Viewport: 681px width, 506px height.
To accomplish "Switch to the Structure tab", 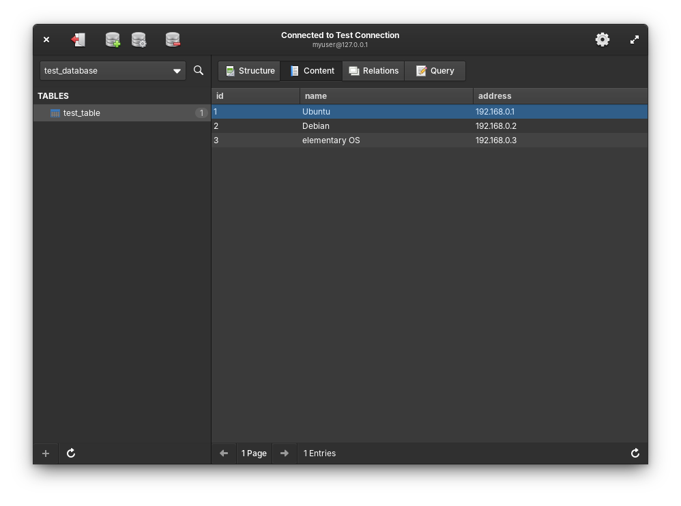I will coord(250,71).
